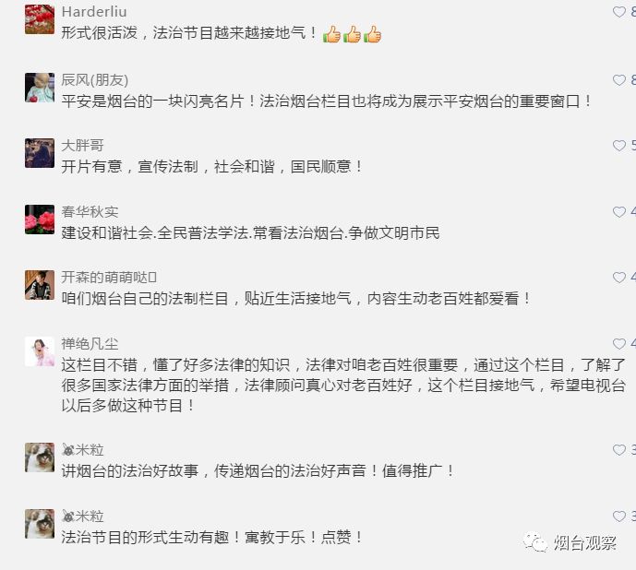Click the heart icon on 春华秋实's comment
The height and width of the screenshot is (570, 636).
point(619,211)
